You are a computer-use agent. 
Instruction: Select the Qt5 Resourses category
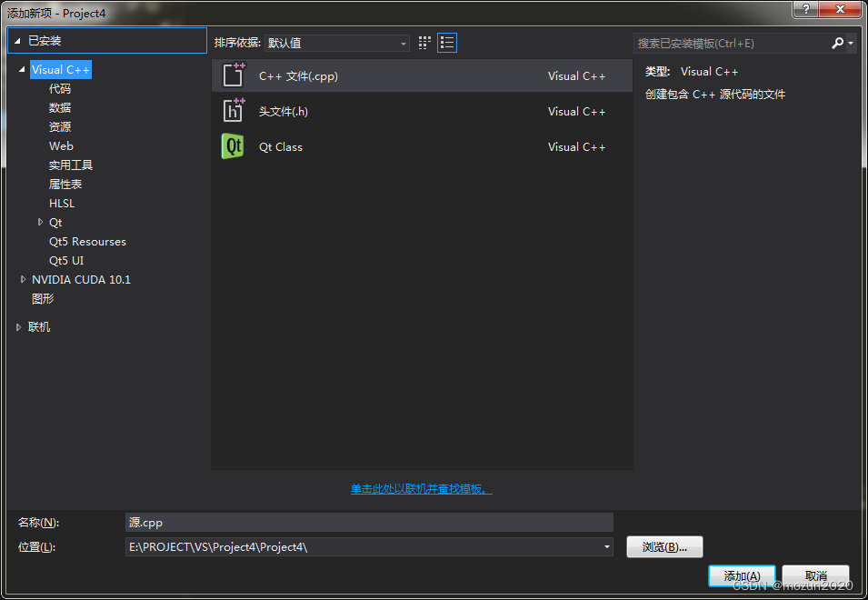[x=87, y=241]
